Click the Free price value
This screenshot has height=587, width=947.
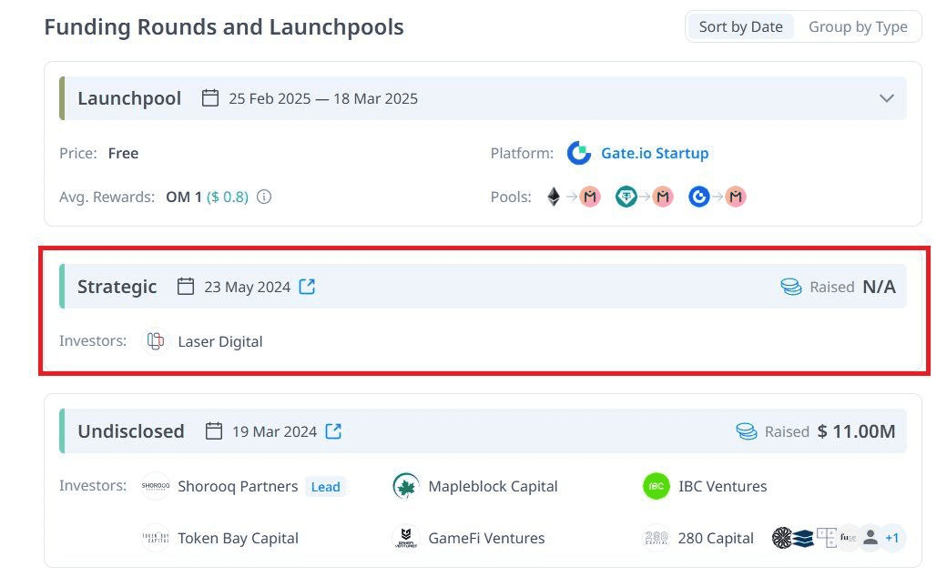(123, 154)
